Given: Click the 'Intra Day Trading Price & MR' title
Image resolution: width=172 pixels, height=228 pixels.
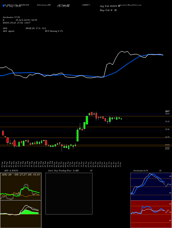Looking at the screenshot, I should [x=63, y=171].
